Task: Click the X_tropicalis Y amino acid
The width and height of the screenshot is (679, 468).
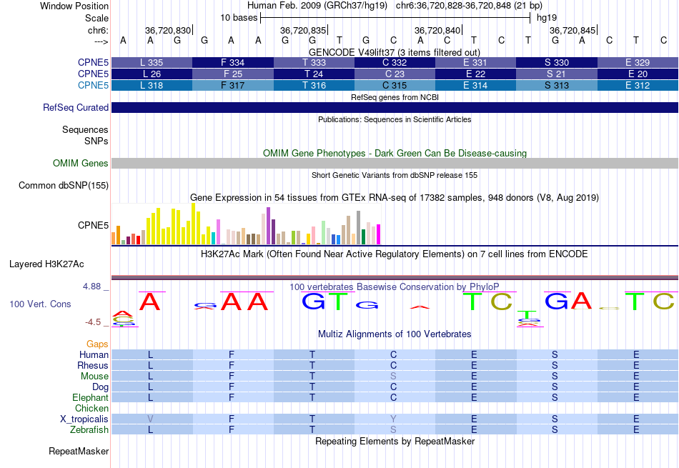Action: tap(393, 419)
